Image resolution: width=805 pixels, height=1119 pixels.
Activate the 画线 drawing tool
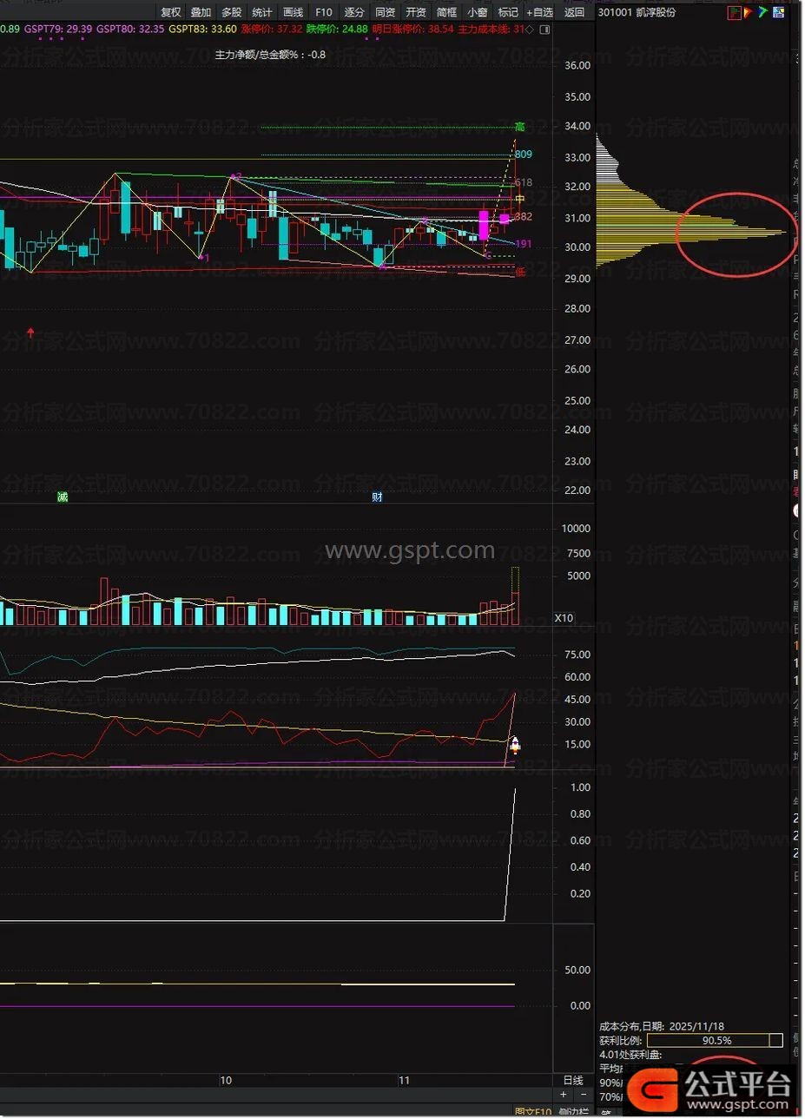click(x=293, y=12)
